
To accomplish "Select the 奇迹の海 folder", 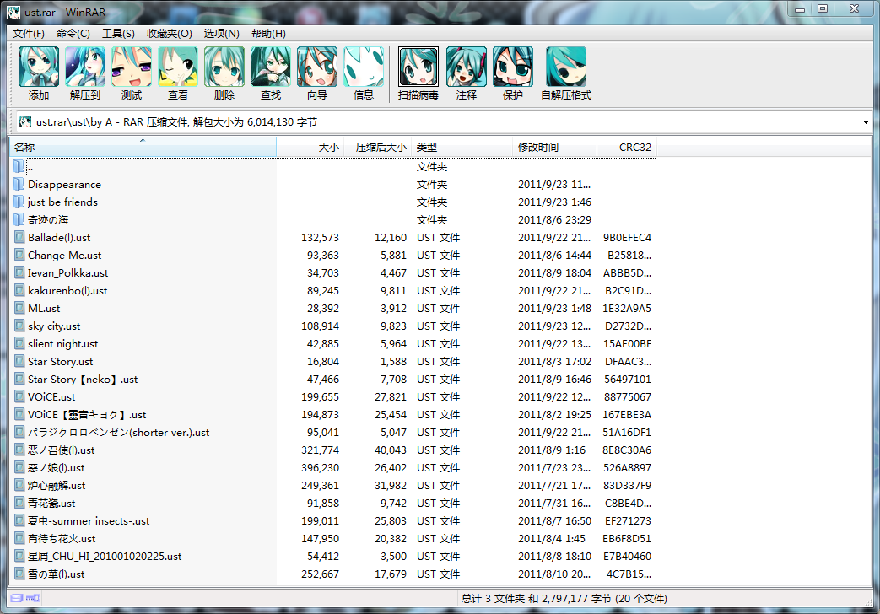I will click(333, 220).
